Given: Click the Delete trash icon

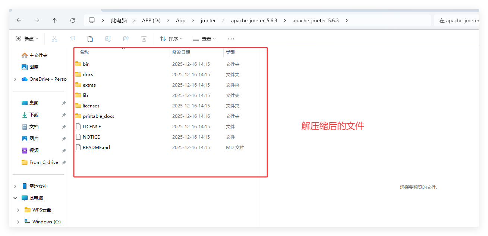Looking at the screenshot, I should tap(144, 39).
